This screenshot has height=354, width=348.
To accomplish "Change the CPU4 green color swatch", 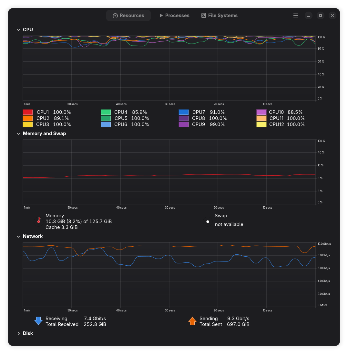I will coord(106,112).
